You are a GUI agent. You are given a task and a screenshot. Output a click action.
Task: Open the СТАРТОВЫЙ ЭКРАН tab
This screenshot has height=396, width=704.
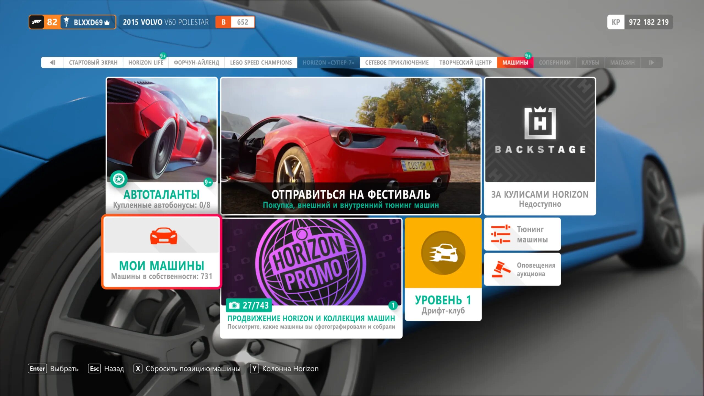[x=93, y=62]
